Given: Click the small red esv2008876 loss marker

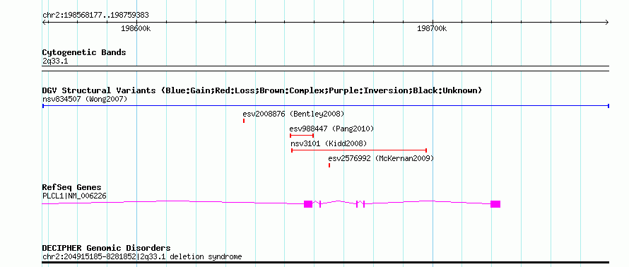Looking at the screenshot, I should click(244, 121).
